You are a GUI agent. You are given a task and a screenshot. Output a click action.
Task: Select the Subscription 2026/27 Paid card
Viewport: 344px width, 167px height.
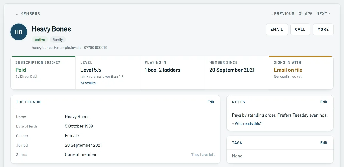(43, 73)
